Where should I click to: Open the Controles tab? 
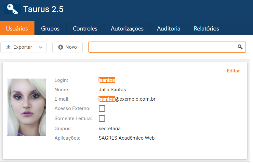(85, 29)
